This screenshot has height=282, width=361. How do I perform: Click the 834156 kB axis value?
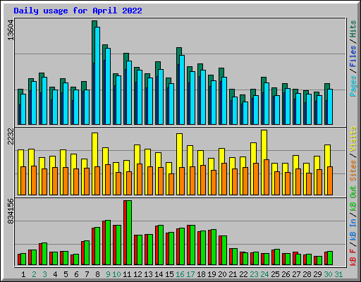pos(11,211)
